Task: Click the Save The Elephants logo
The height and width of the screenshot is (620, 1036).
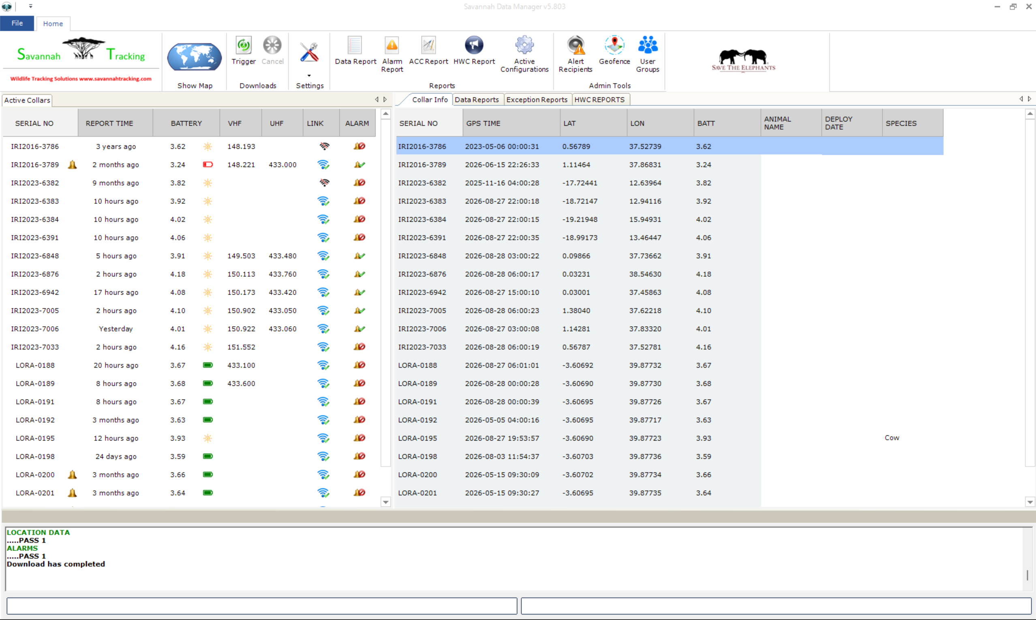Action: click(x=743, y=60)
